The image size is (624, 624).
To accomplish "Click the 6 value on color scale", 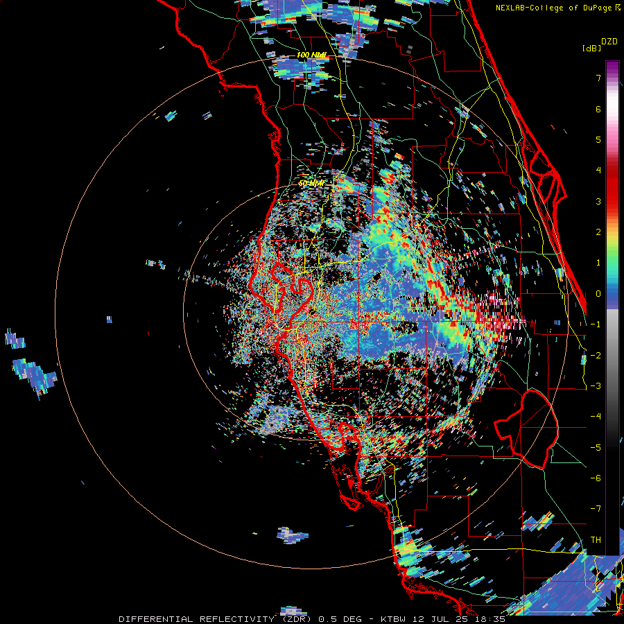I will pos(598,109).
